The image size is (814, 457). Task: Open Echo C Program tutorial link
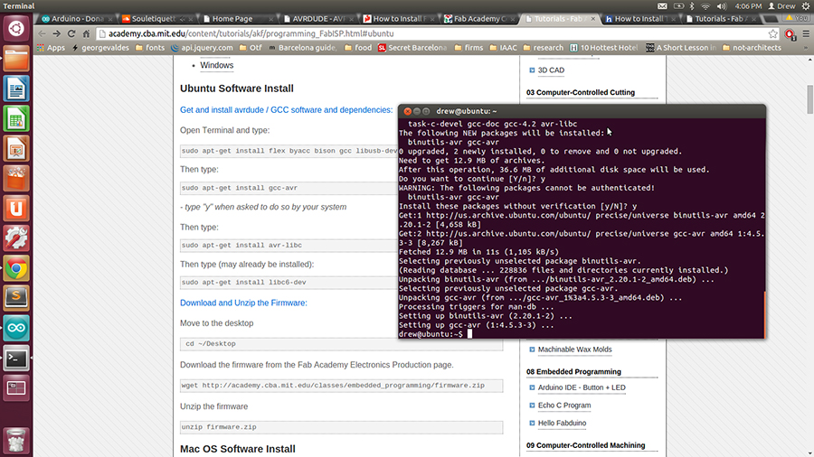pos(564,406)
